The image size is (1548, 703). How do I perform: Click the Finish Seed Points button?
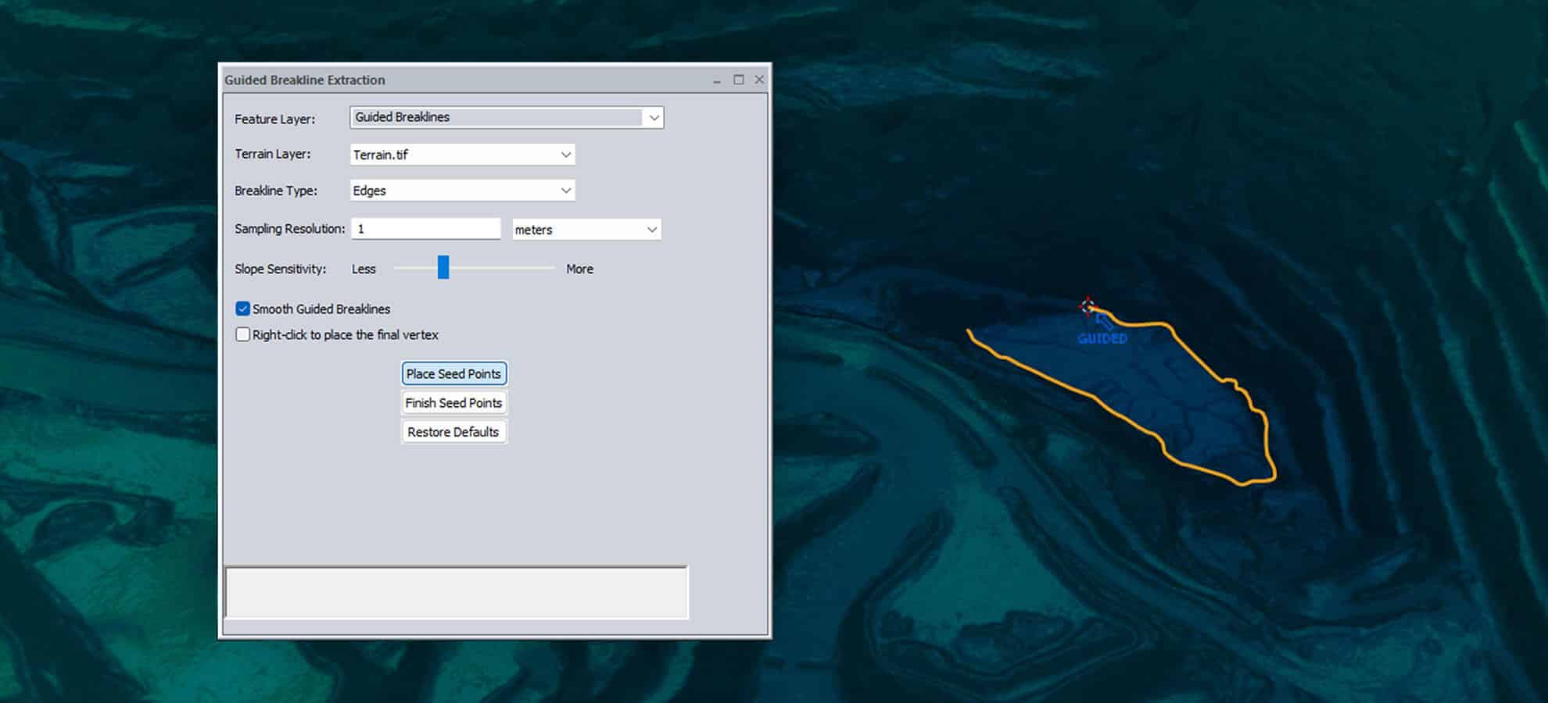453,403
